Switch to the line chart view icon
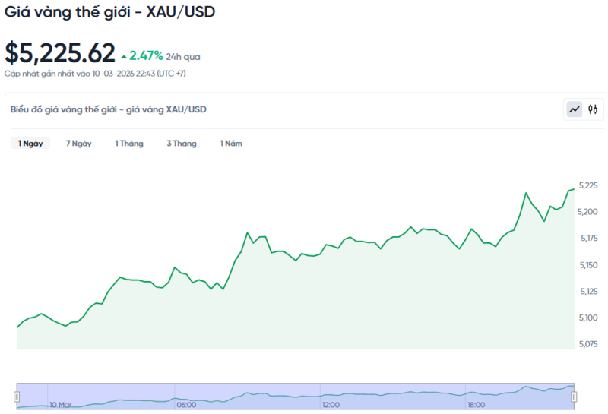Viewport: 608px width, 414px height. click(x=575, y=109)
